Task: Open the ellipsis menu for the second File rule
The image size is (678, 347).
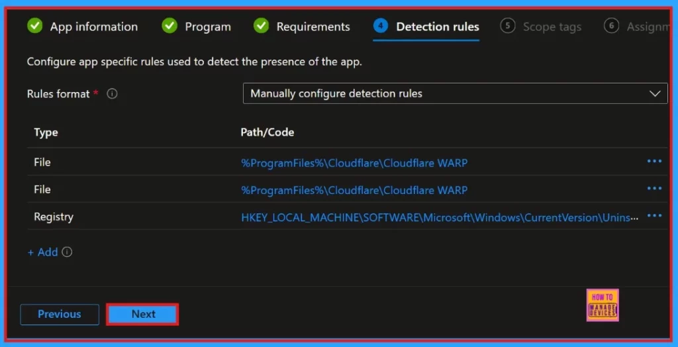Action: [654, 189]
